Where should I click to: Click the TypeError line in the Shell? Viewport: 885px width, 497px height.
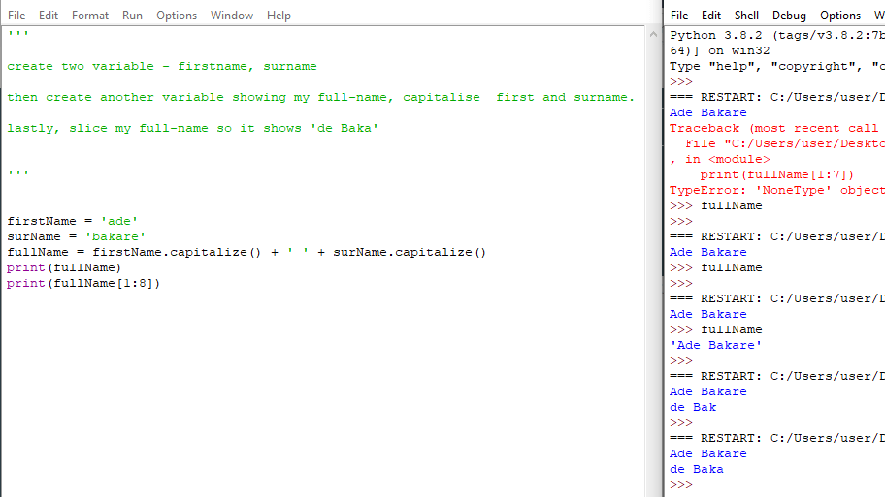(777, 190)
